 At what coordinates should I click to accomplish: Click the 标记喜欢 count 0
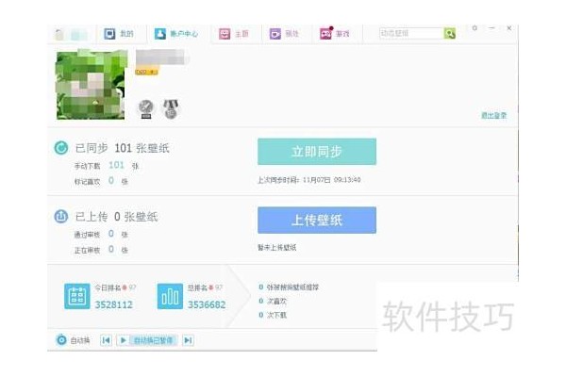(111, 180)
